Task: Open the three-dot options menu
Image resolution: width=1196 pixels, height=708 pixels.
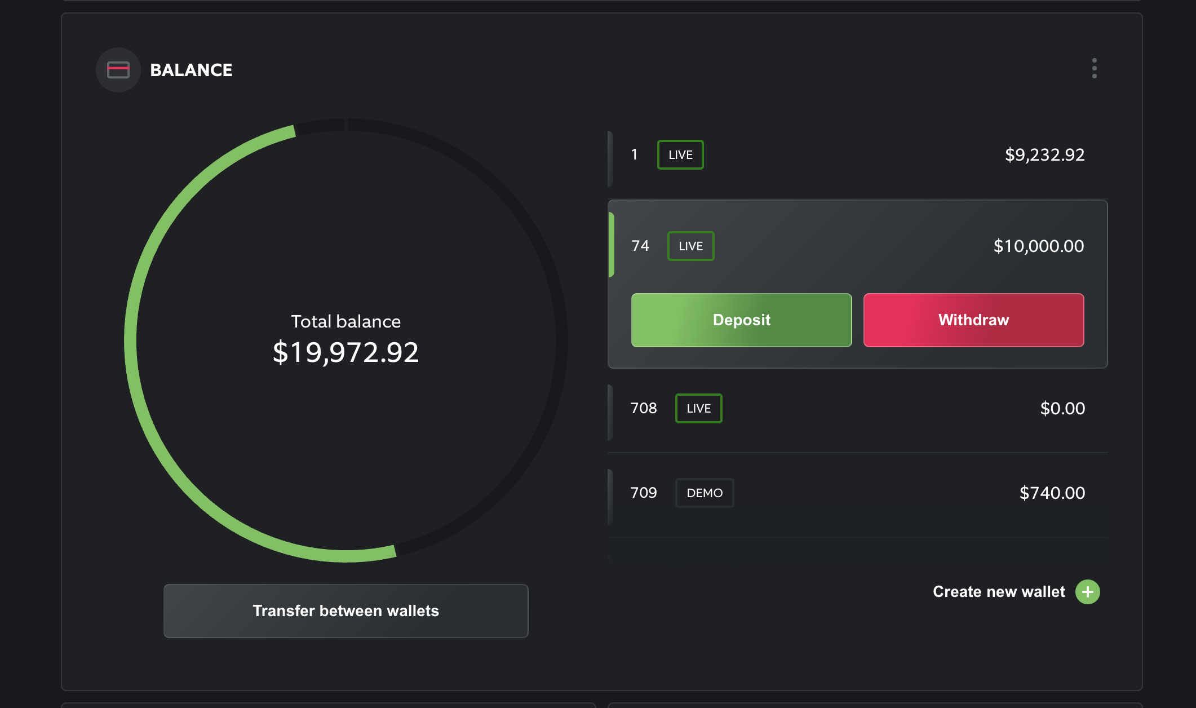Action: pyautogui.click(x=1094, y=68)
